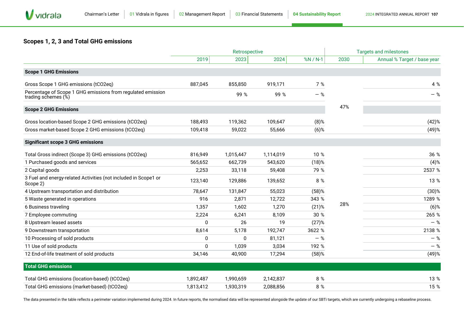The width and height of the screenshot is (464, 328).
Task: Open the 02 Management Report tab
Action: 202,14
